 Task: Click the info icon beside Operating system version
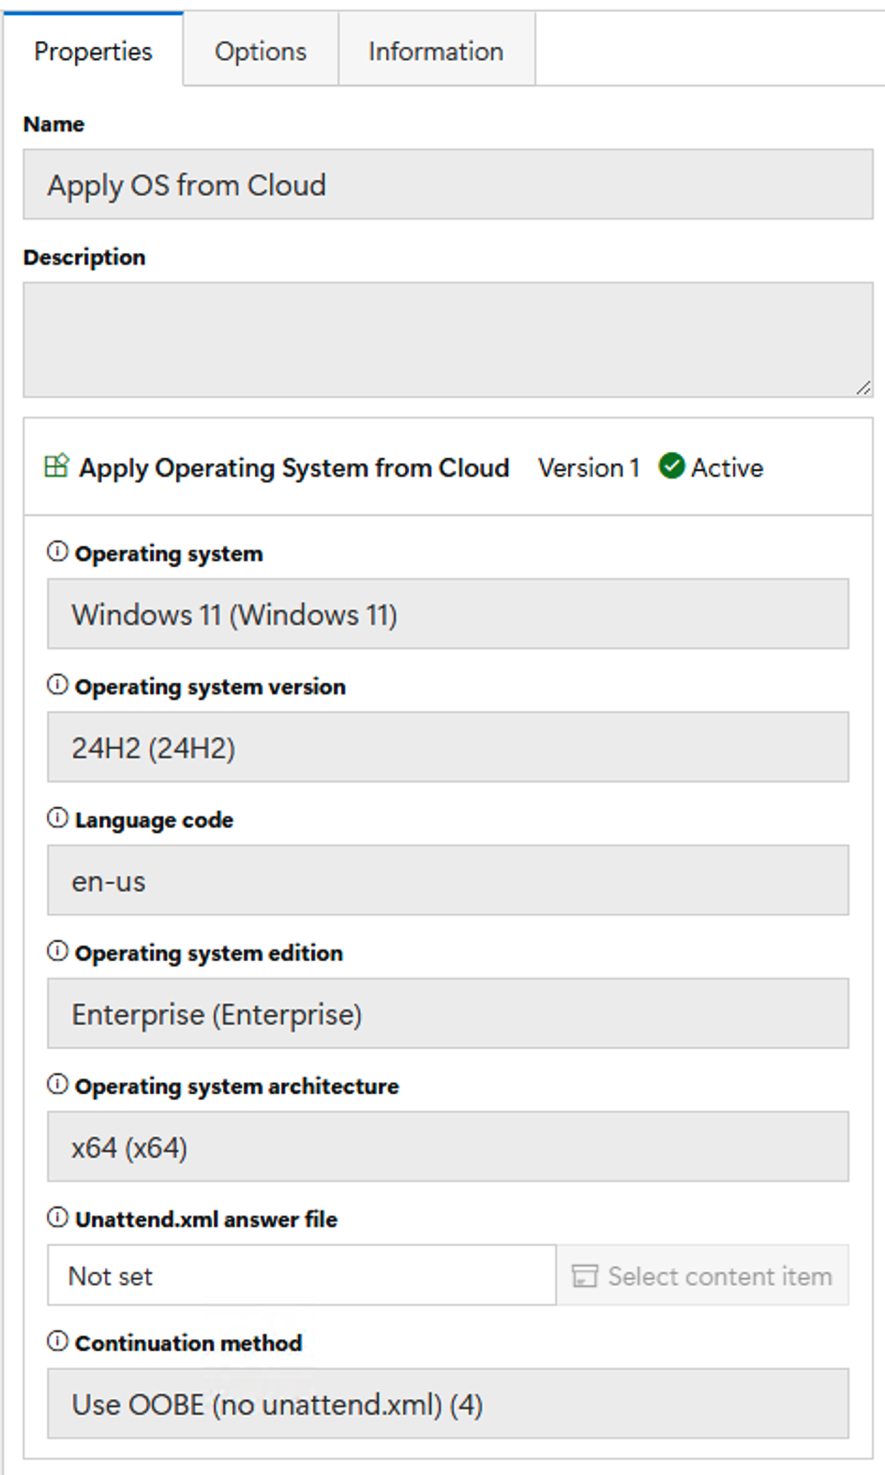coord(57,685)
